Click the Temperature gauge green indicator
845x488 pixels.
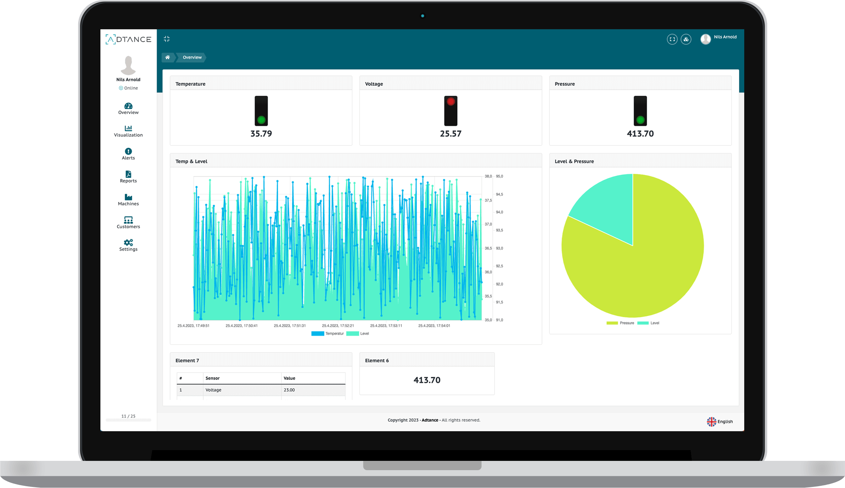(x=261, y=119)
